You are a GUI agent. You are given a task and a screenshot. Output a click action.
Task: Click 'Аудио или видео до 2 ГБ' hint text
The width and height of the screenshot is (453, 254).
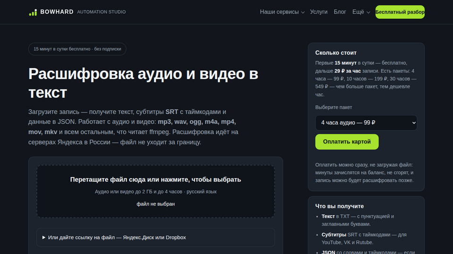155,191
